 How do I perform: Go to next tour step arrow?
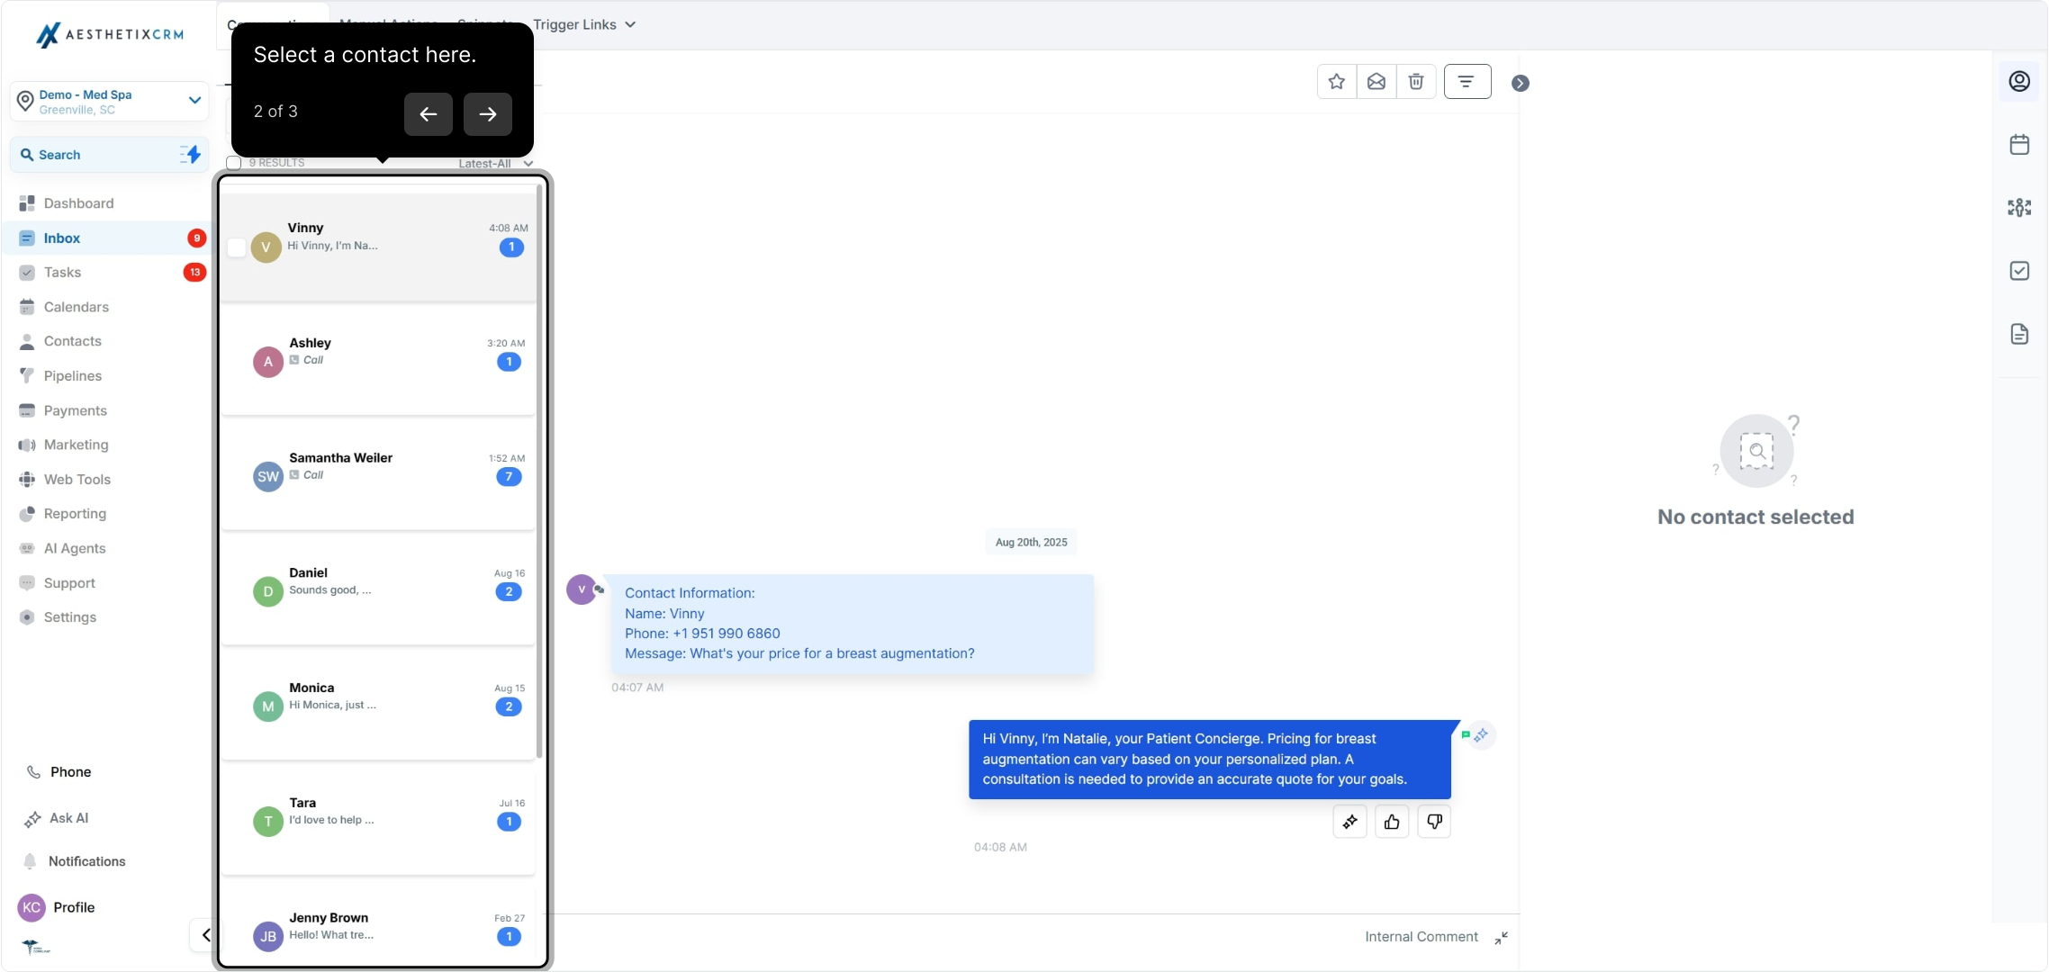click(x=488, y=114)
